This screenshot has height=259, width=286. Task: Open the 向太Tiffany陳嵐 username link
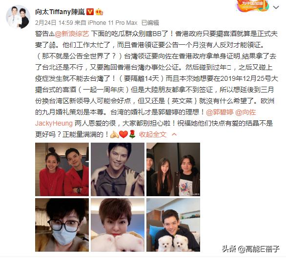(x=60, y=12)
